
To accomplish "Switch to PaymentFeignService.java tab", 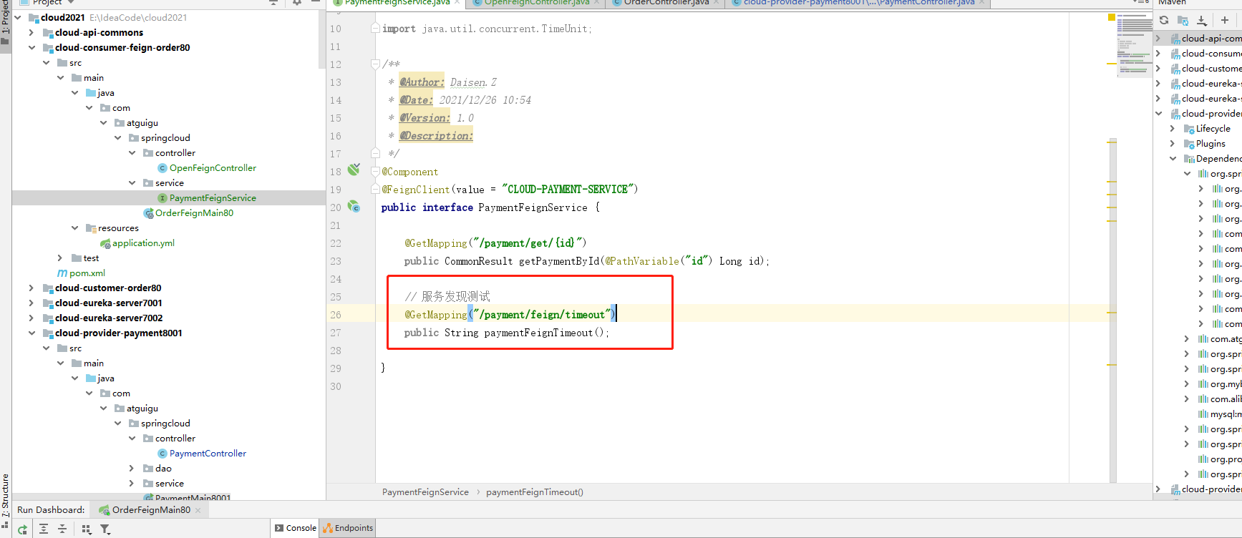I will pyautogui.click(x=396, y=3).
